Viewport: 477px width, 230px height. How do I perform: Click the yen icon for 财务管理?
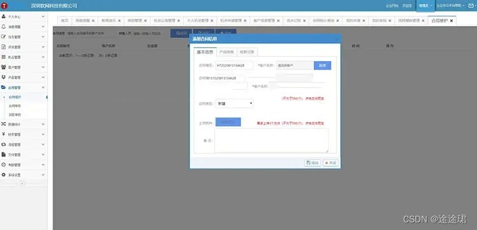tap(4, 134)
